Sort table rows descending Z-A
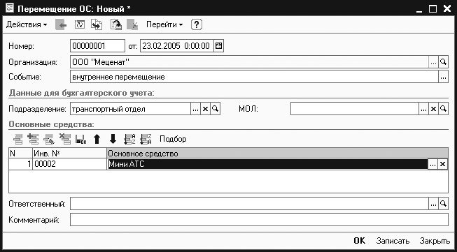The height and width of the screenshot is (252, 457). 146,139
